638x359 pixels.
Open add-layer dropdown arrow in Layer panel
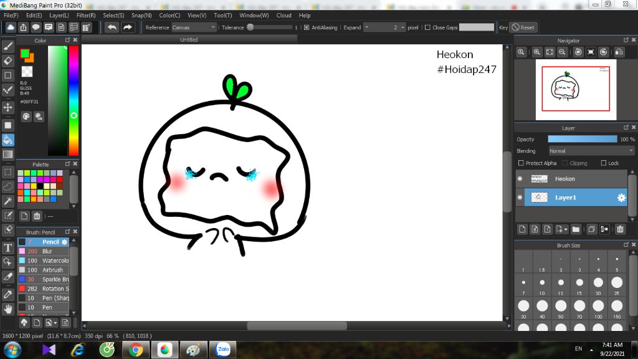[566, 229]
